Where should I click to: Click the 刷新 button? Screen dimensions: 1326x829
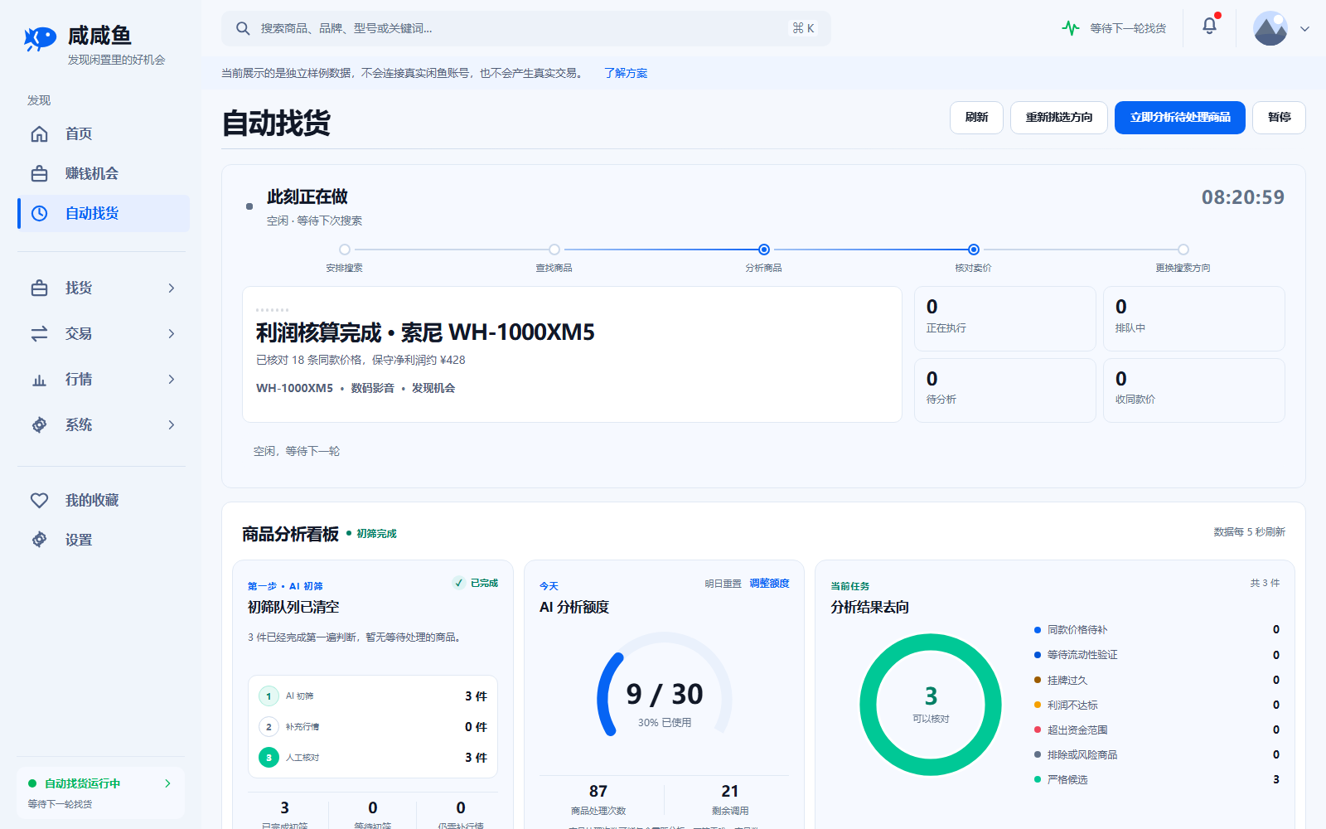tap(976, 118)
